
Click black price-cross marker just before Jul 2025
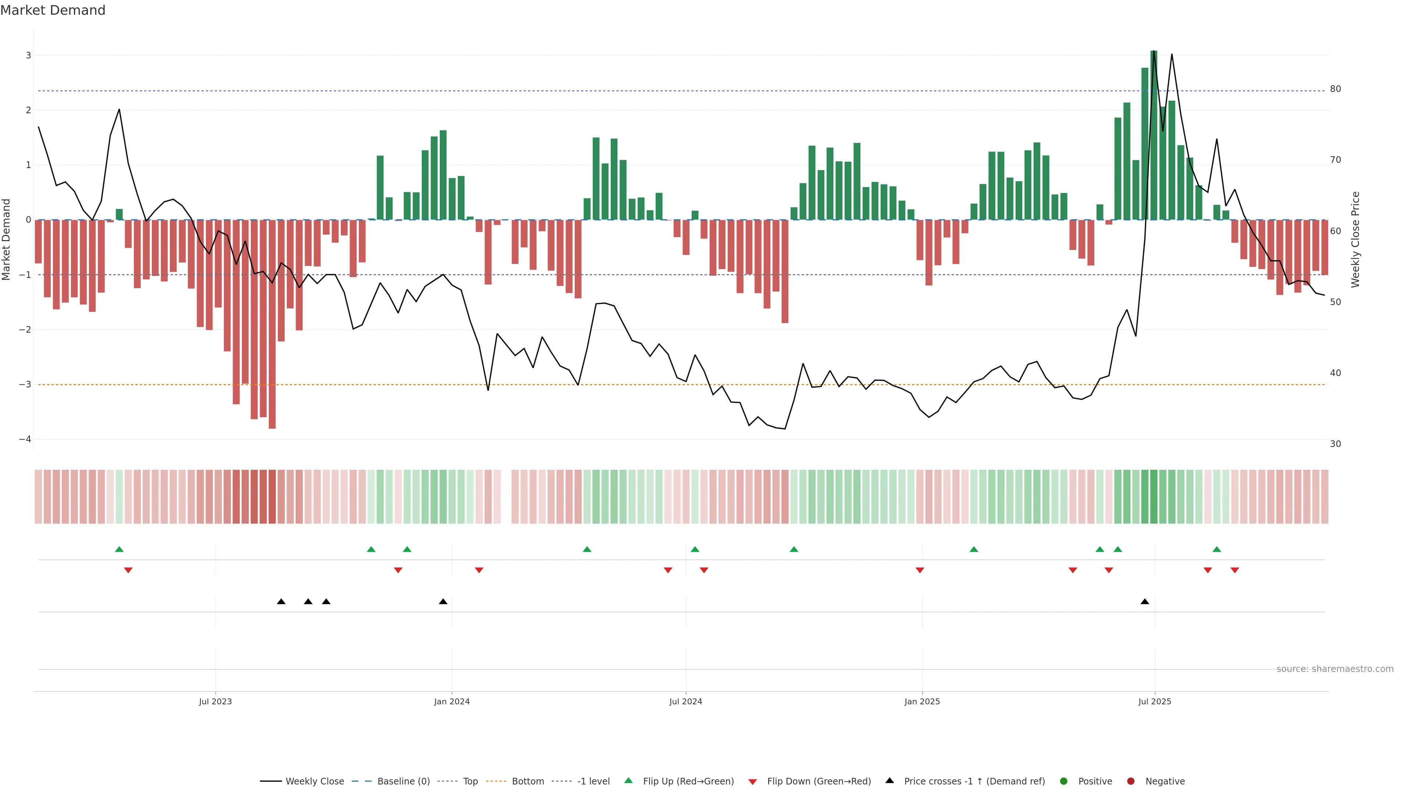tap(1145, 602)
